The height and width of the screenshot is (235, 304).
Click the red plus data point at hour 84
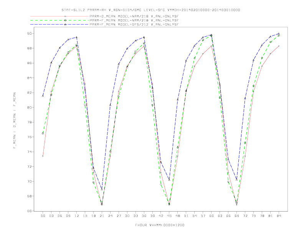coord(279,46)
